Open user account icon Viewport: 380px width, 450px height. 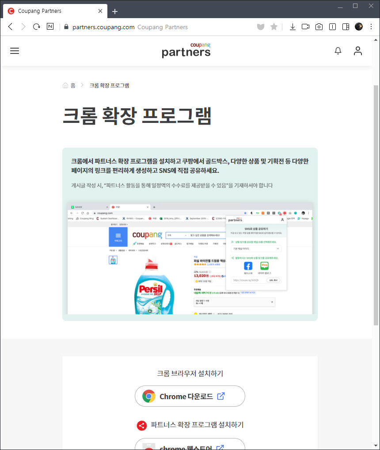tap(357, 51)
